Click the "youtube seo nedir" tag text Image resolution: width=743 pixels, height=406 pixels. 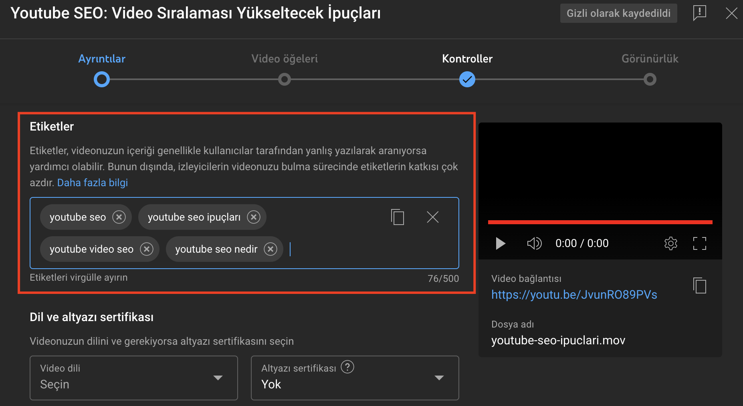coord(216,249)
